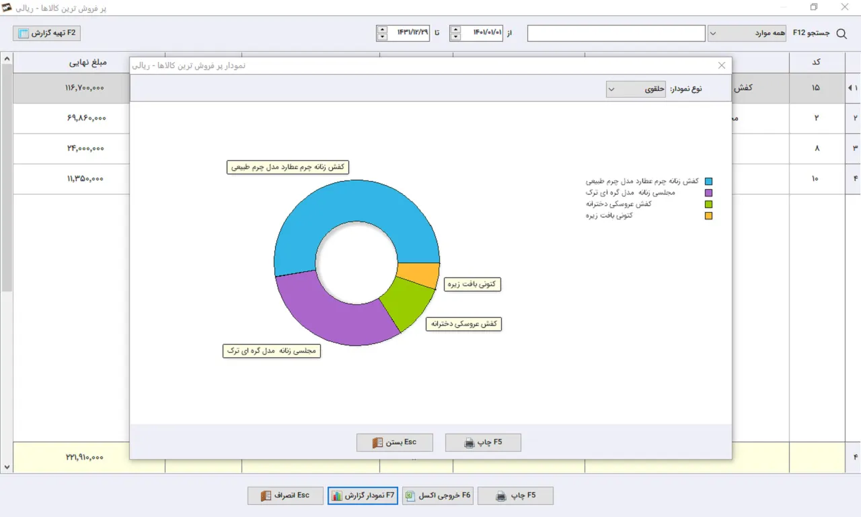
Task: Click the ۱۴۰۱/۰۱/۰۱ start date field
Action: coord(482,33)
